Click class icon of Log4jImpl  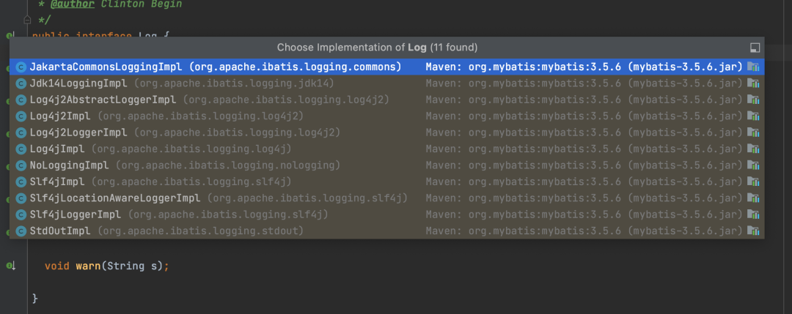point(21,149)
